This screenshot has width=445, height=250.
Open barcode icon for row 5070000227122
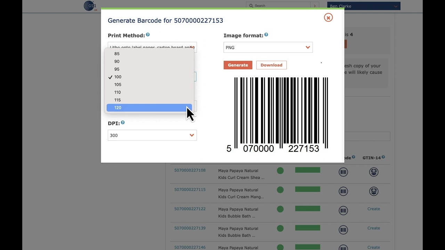[x=343, y=210]
